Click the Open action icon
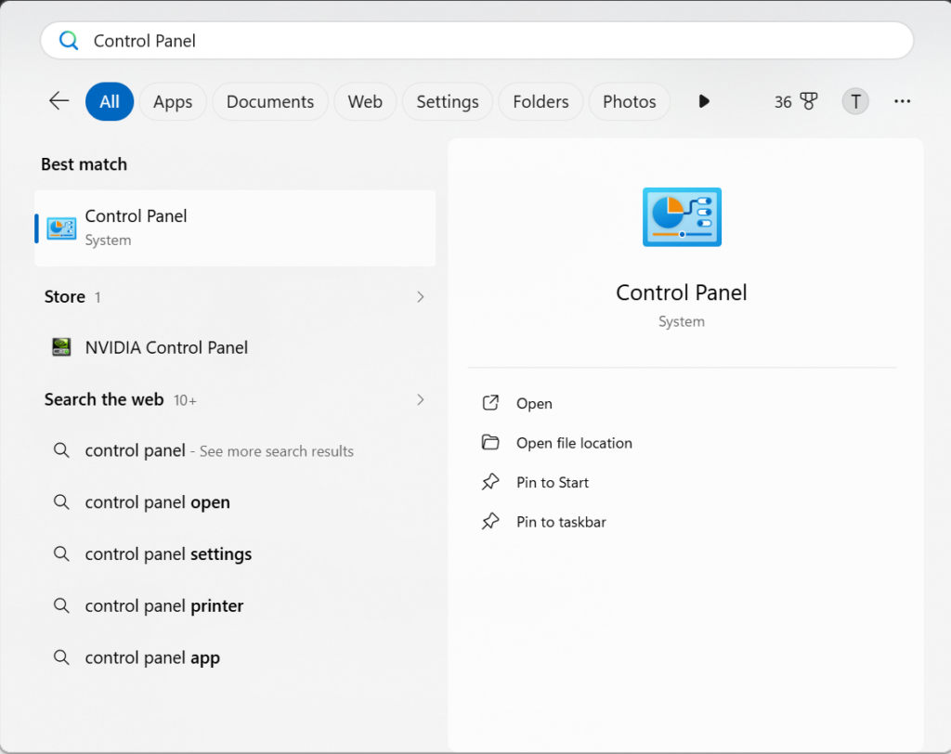 click(x=490, y=403)
